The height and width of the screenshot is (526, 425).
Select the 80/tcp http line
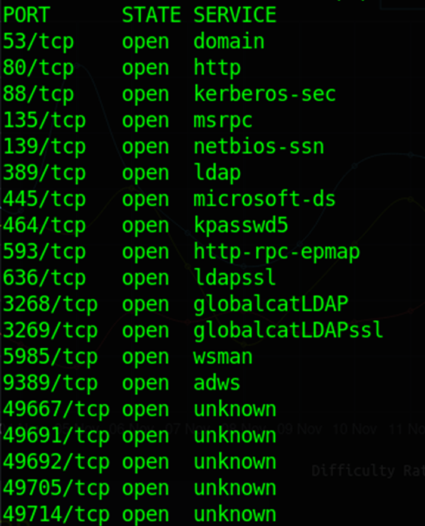click(x=122, y=69)
